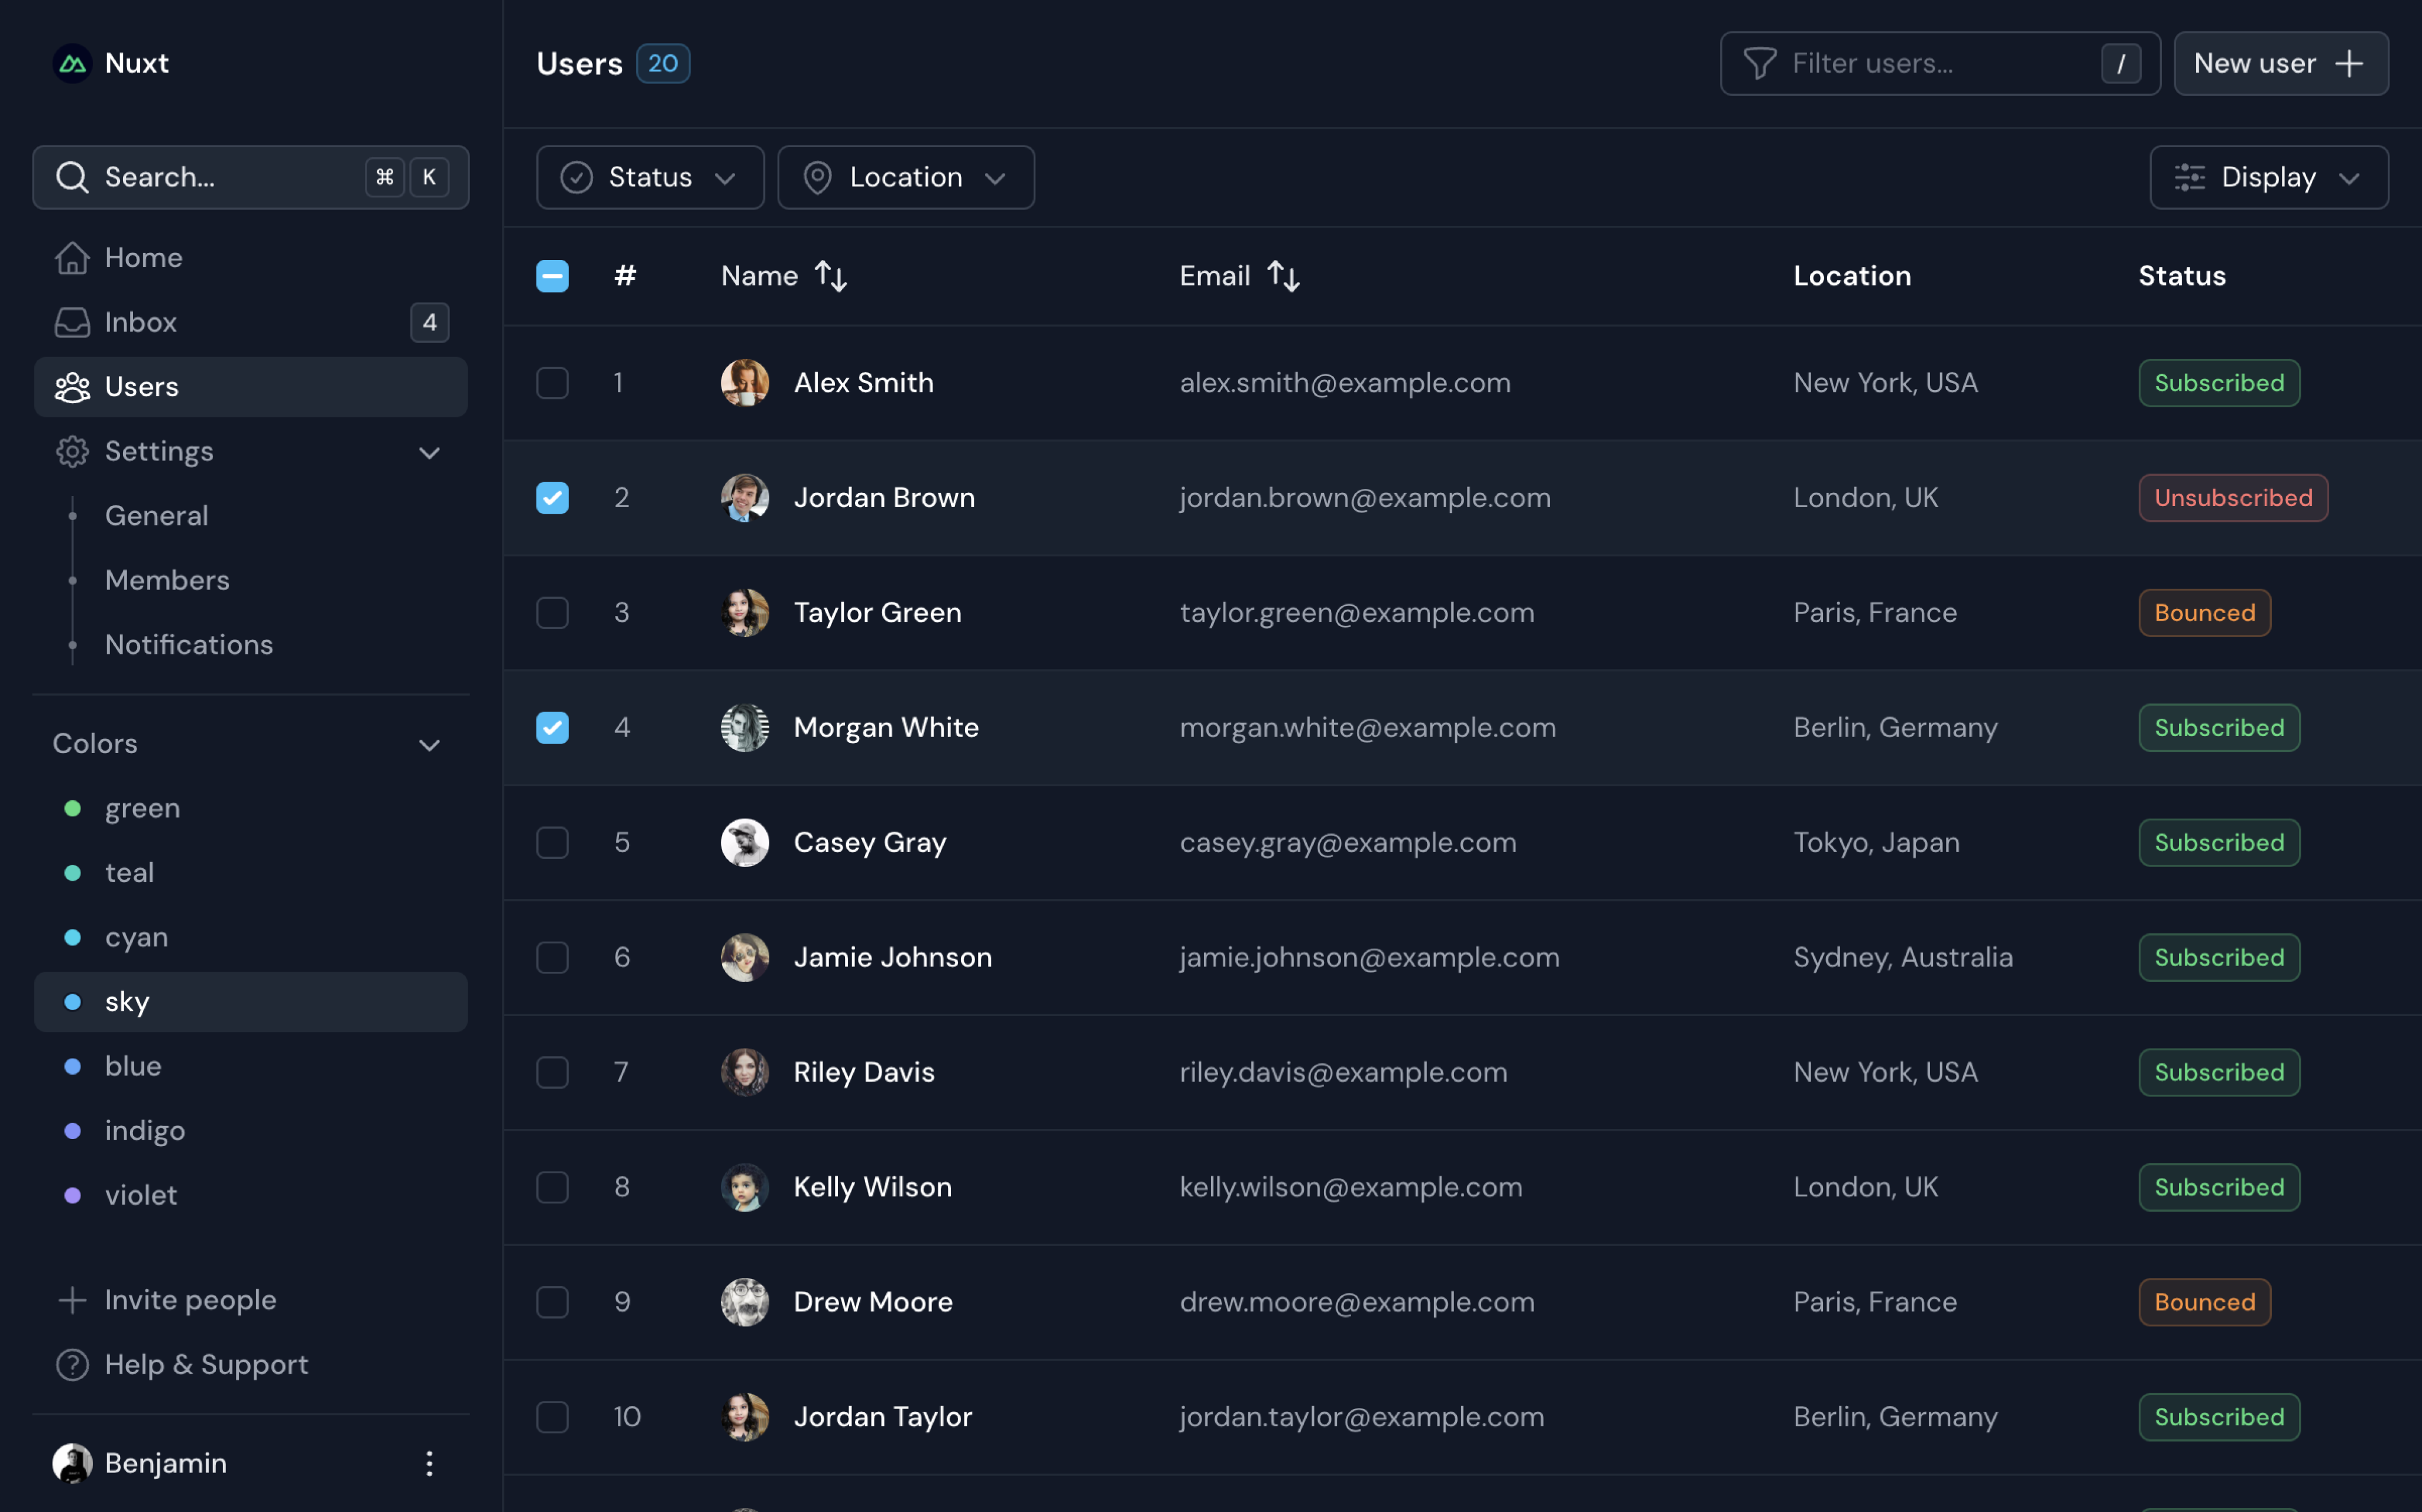Screen dimensions: 2422x1512
Task: Click the Nuxt logo
Action: [x=72, y=62]
